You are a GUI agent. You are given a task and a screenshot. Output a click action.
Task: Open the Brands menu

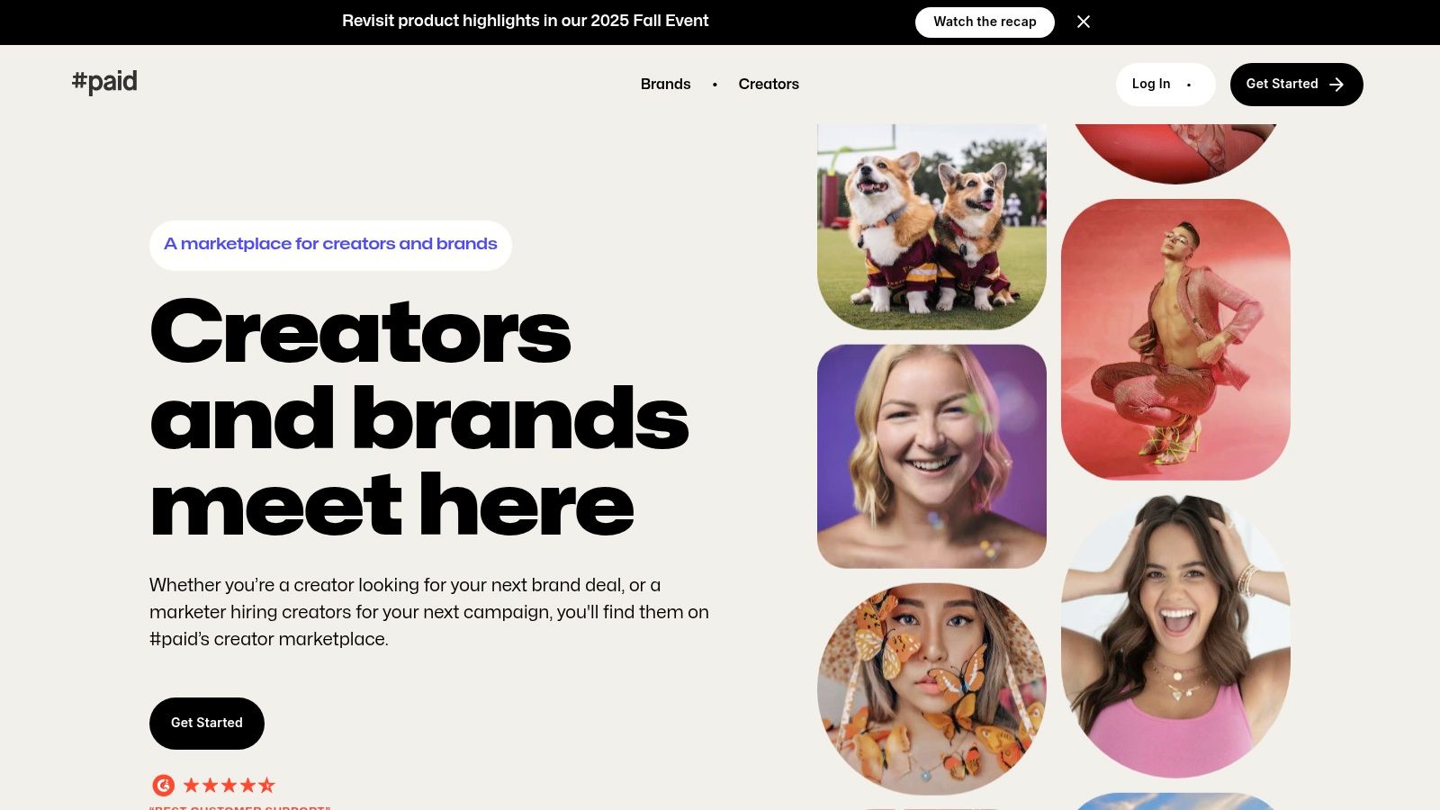(666, 84)
